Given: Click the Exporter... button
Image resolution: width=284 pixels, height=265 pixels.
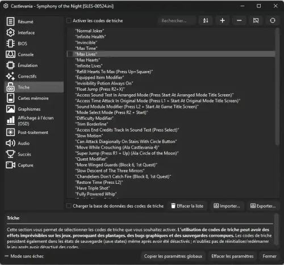Looking at the screenshot, I should coord(263,206).
